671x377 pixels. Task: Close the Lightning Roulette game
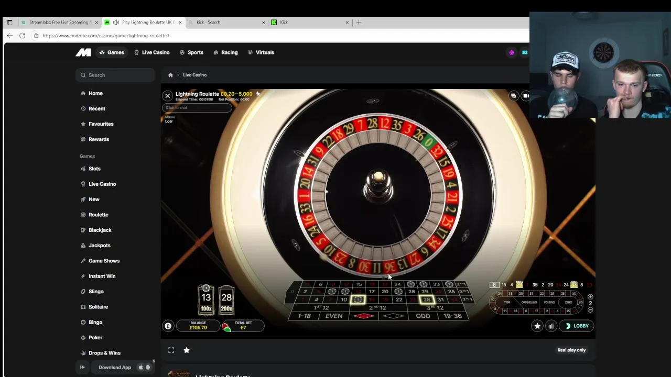pos(167,95)
